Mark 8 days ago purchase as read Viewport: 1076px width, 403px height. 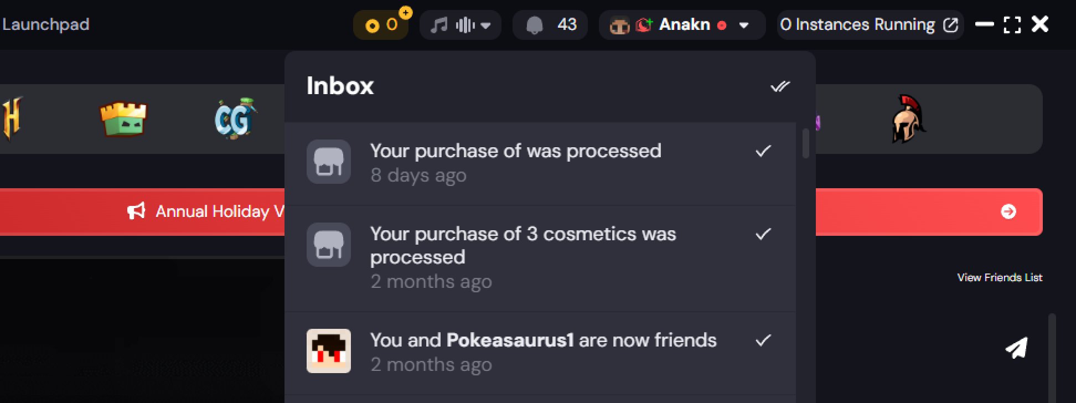[x=763, y=151]
